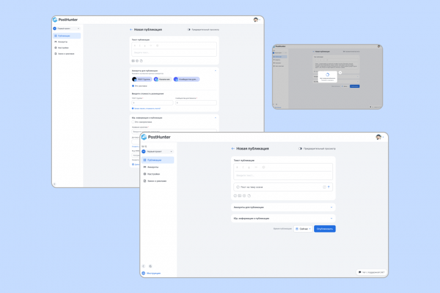
Task: Click the square icon beside the prompt send arrow
Action: (324, 187)
